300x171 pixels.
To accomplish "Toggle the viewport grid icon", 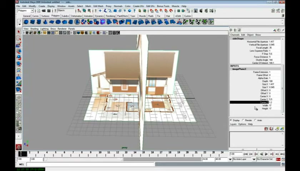I will pyautogui.click(x=45, y=33).
